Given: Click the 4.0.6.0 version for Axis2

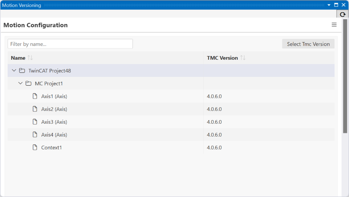Looking at the screenshot, I should (214, 109).
